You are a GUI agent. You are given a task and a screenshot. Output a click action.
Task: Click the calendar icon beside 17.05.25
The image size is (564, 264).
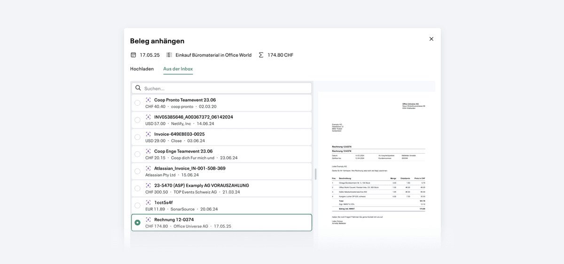tap(133, 55)
